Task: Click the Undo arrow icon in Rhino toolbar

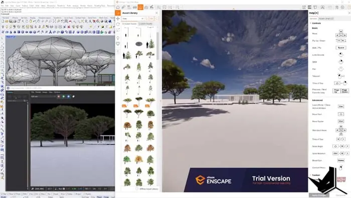Action: click(x=35, y=21)
